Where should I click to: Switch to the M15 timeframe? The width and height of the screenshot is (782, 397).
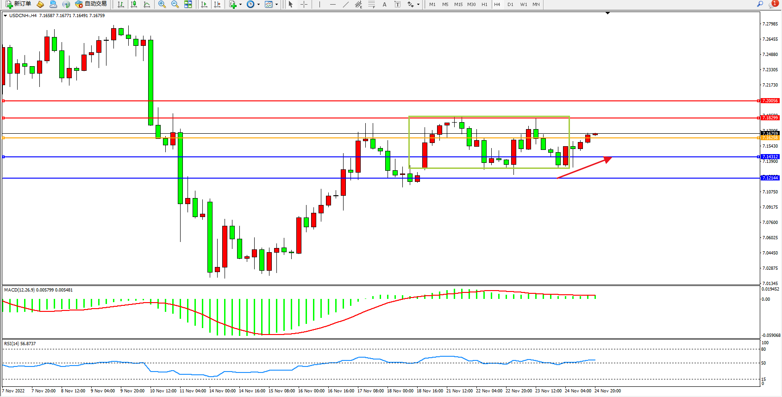[x=458, y=4]
